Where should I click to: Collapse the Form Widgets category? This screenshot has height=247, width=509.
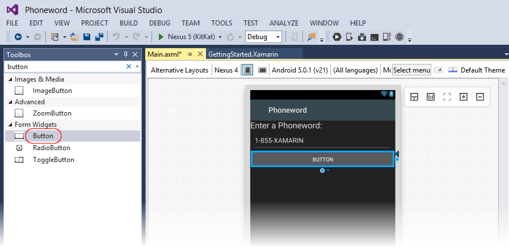(10, 125)
